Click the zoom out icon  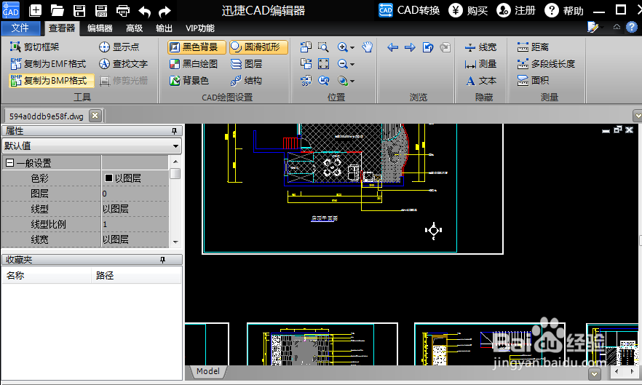[x=342, y=64]
